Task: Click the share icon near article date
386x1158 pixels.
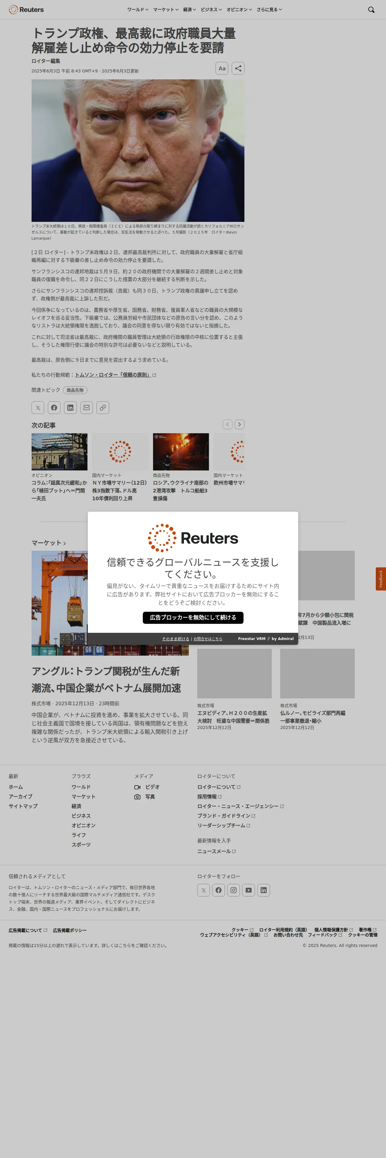Action: tap(238, 68)
